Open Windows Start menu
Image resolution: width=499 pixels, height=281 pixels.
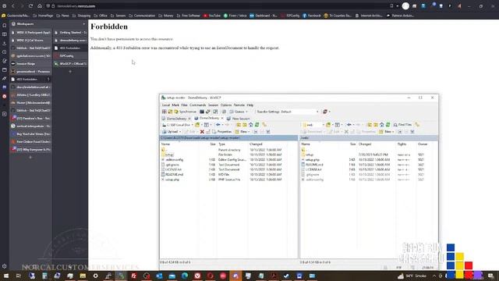click(x=6, y=276)
